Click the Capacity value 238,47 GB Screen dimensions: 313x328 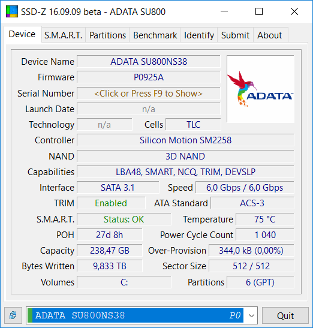tap(110, 251)
